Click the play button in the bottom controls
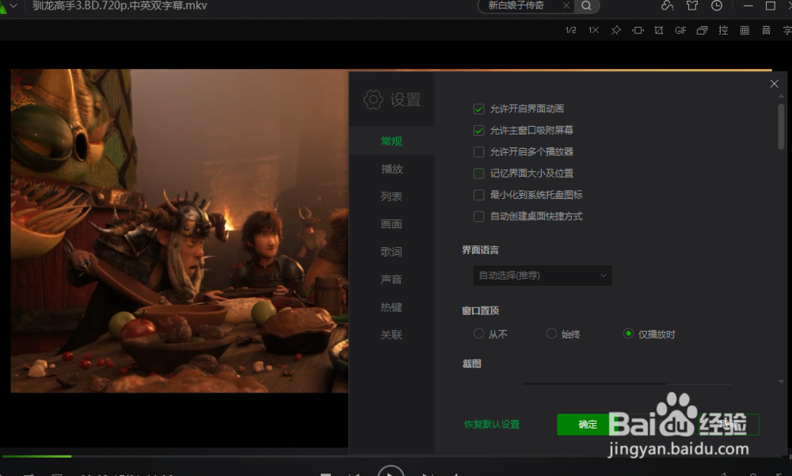Viewport: 792px width, 476px height. click(390, 471)
